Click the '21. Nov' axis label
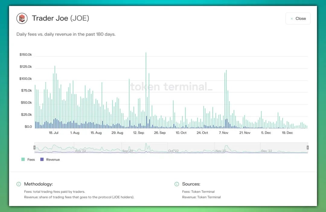This screenshot has height=212, width=326. click(x=245, y=133)
